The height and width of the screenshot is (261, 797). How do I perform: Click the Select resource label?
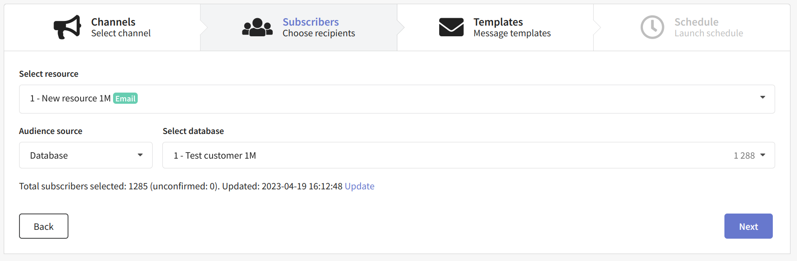pos(49,74)
